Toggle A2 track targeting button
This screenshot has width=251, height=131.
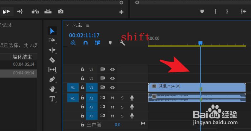[x=92, y=107]
